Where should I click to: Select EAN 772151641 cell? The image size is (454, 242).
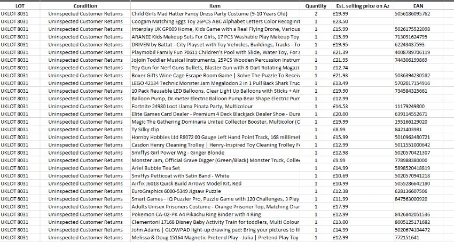tap(418, 237)
